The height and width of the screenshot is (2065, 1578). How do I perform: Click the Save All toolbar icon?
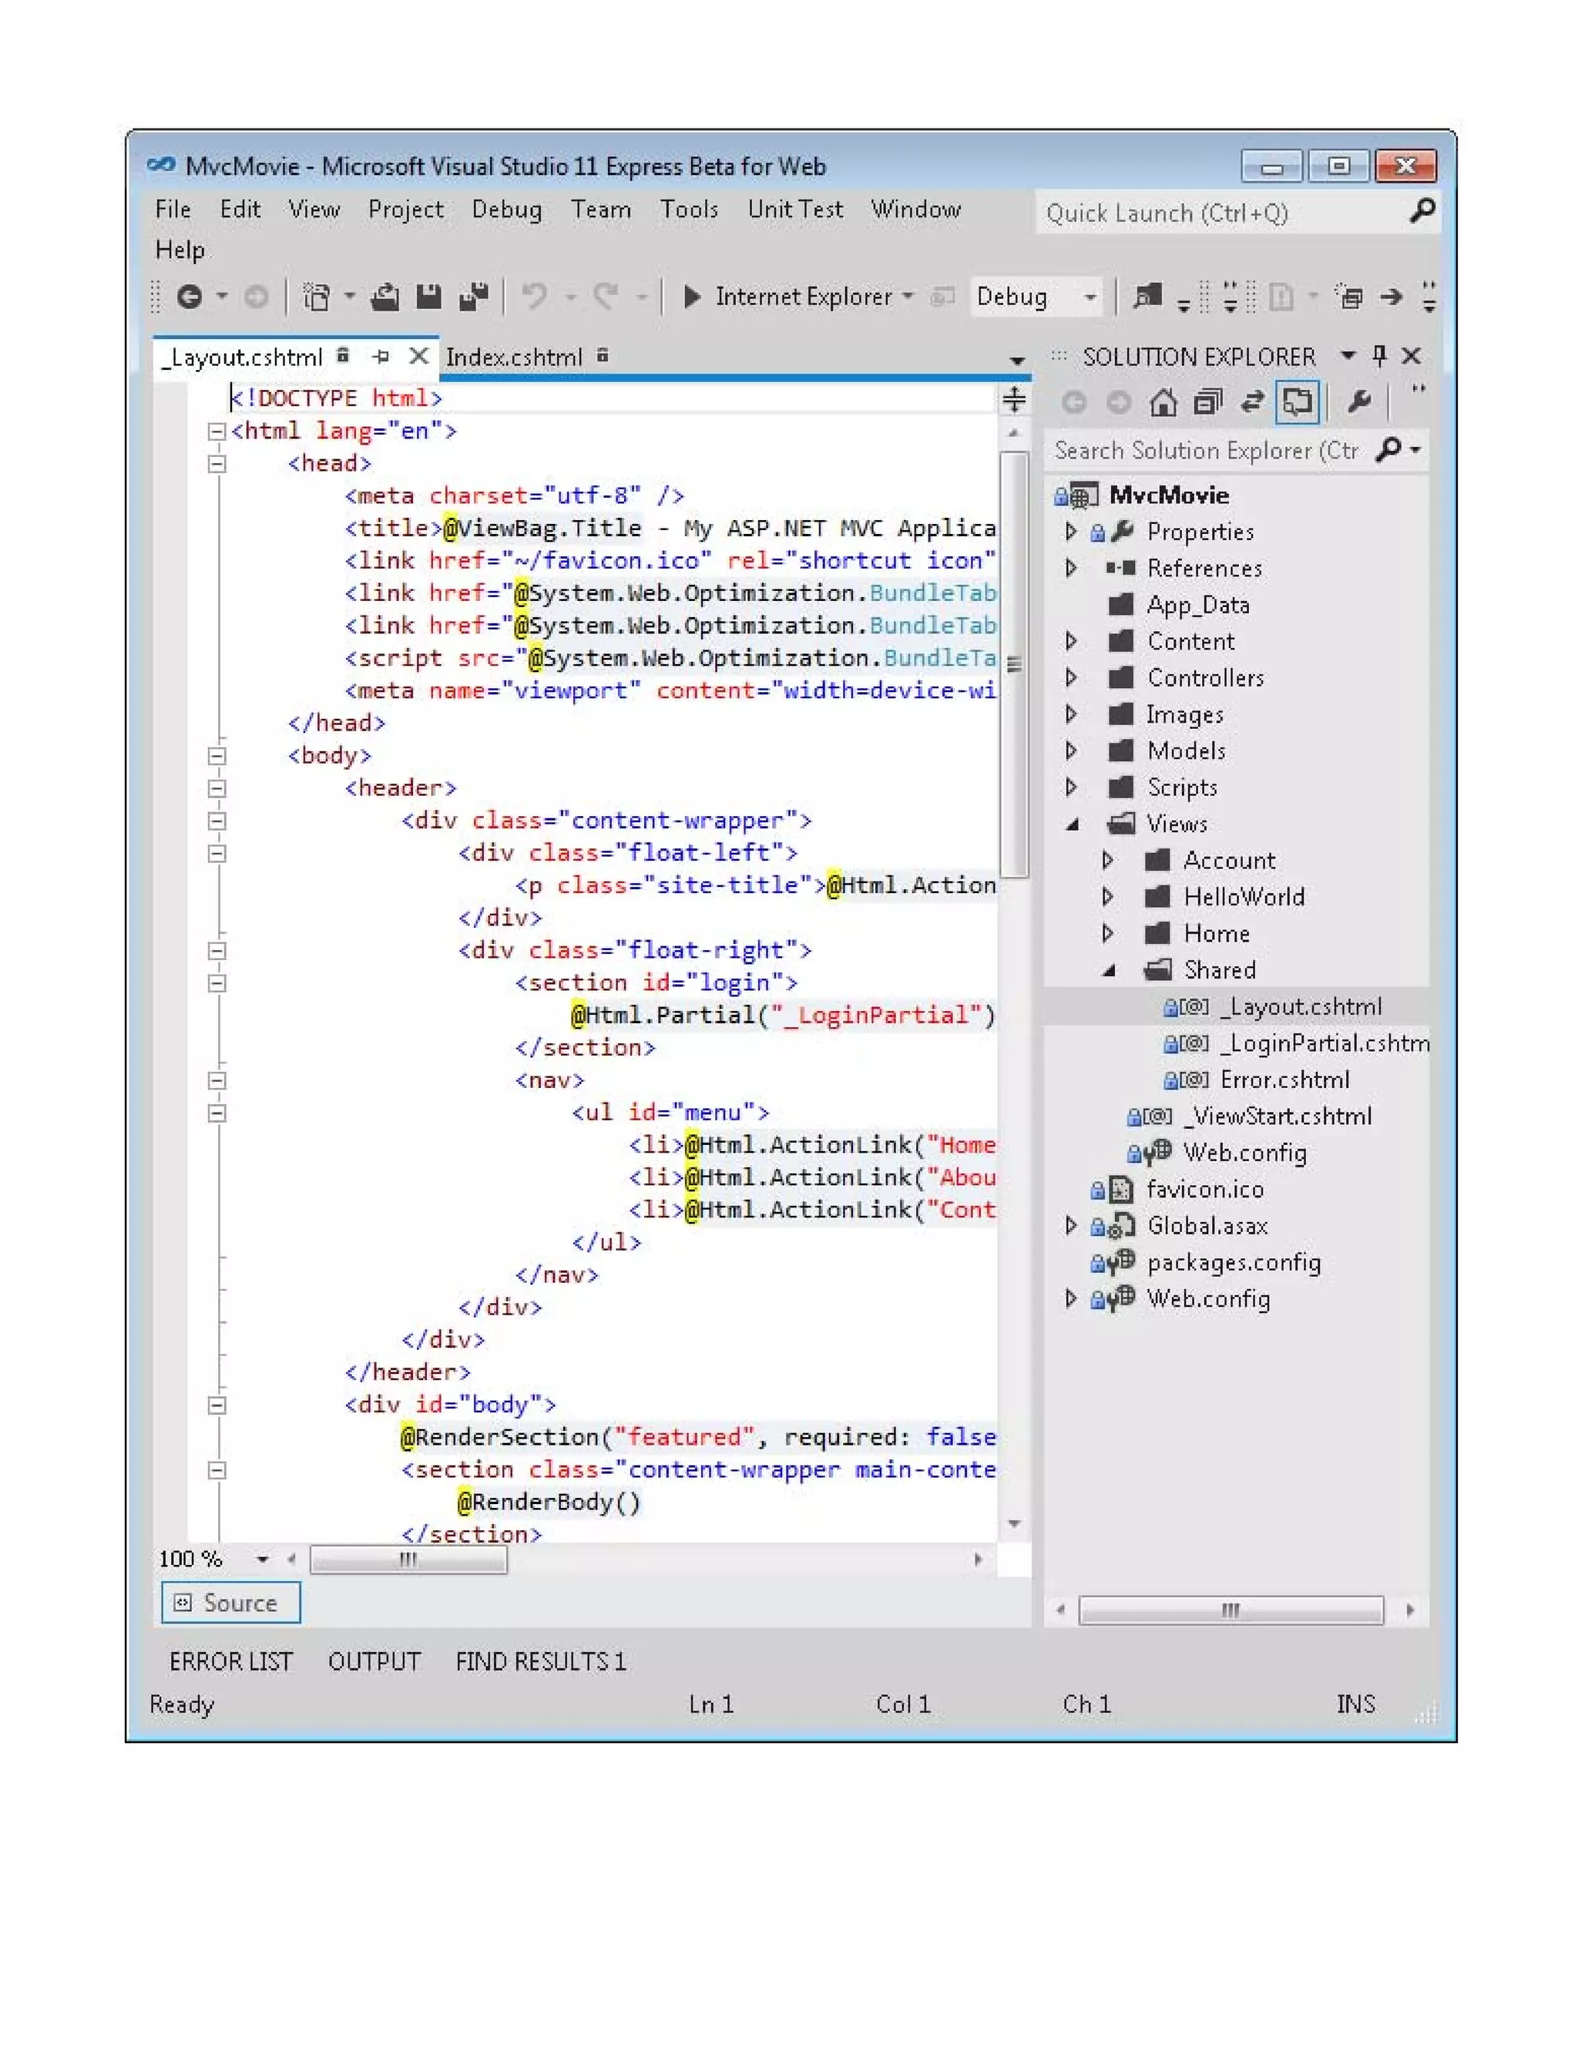473,297
